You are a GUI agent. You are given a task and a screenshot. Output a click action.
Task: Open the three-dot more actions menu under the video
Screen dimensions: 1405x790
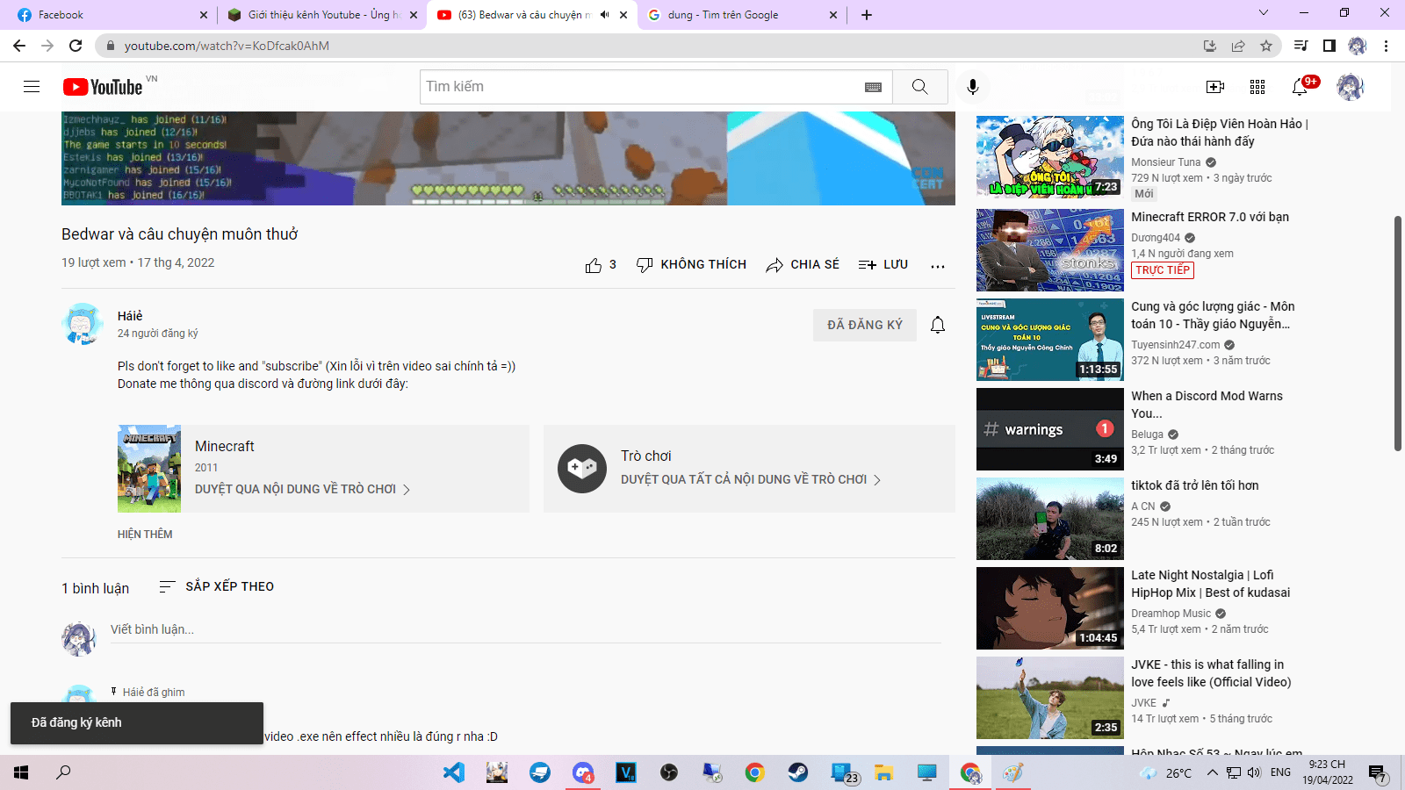(938, 265)
